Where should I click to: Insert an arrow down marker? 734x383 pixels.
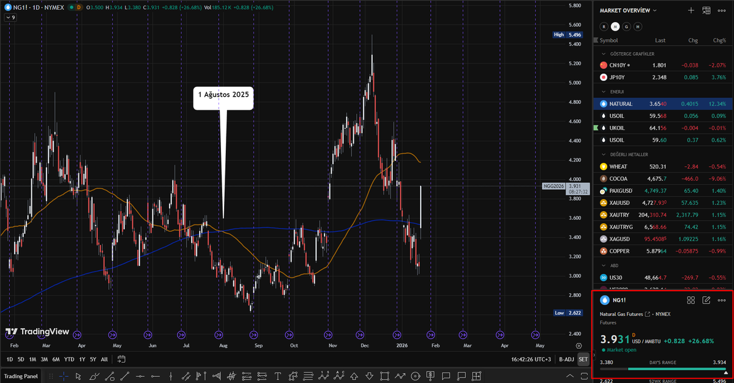pyautogui.click(x=369, y=376)
